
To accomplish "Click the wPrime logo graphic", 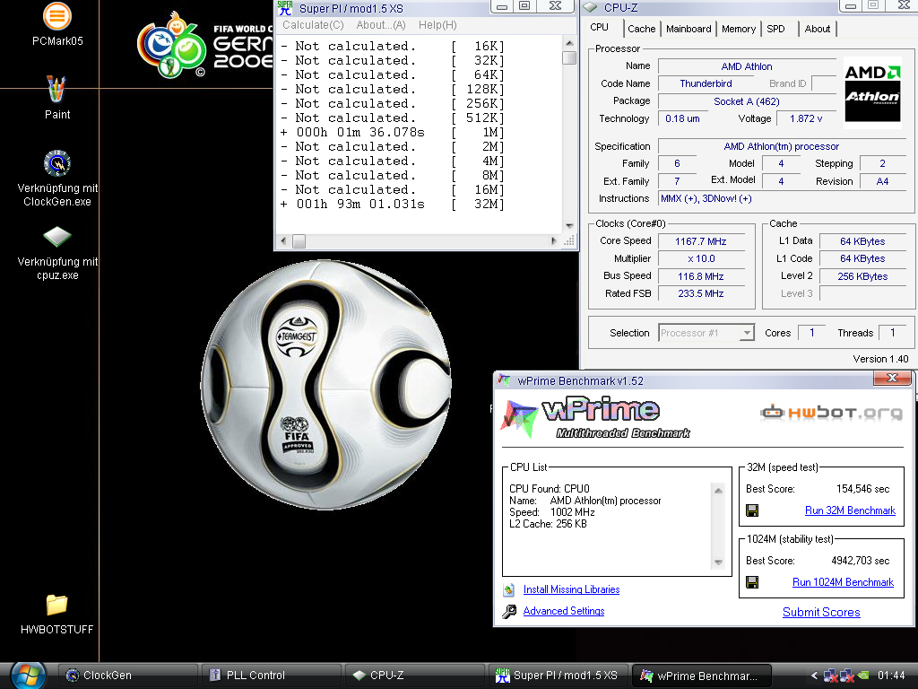I will [595, 418].
